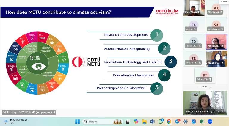Click the taskbar search field
The height and width of the screenshot is (126, 229).
coord(98,122)
